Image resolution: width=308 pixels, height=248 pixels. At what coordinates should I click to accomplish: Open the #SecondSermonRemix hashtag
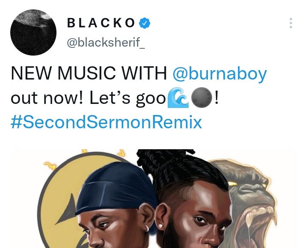[x=106, y=122]
